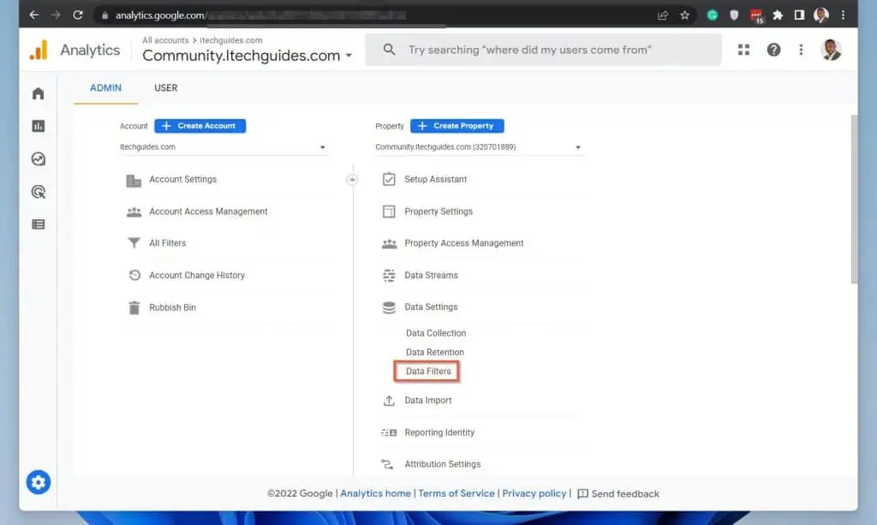Viewport: 877px width, 525px height.
Task: Open the Explore icon in sidebar
Action: (38, 159)
